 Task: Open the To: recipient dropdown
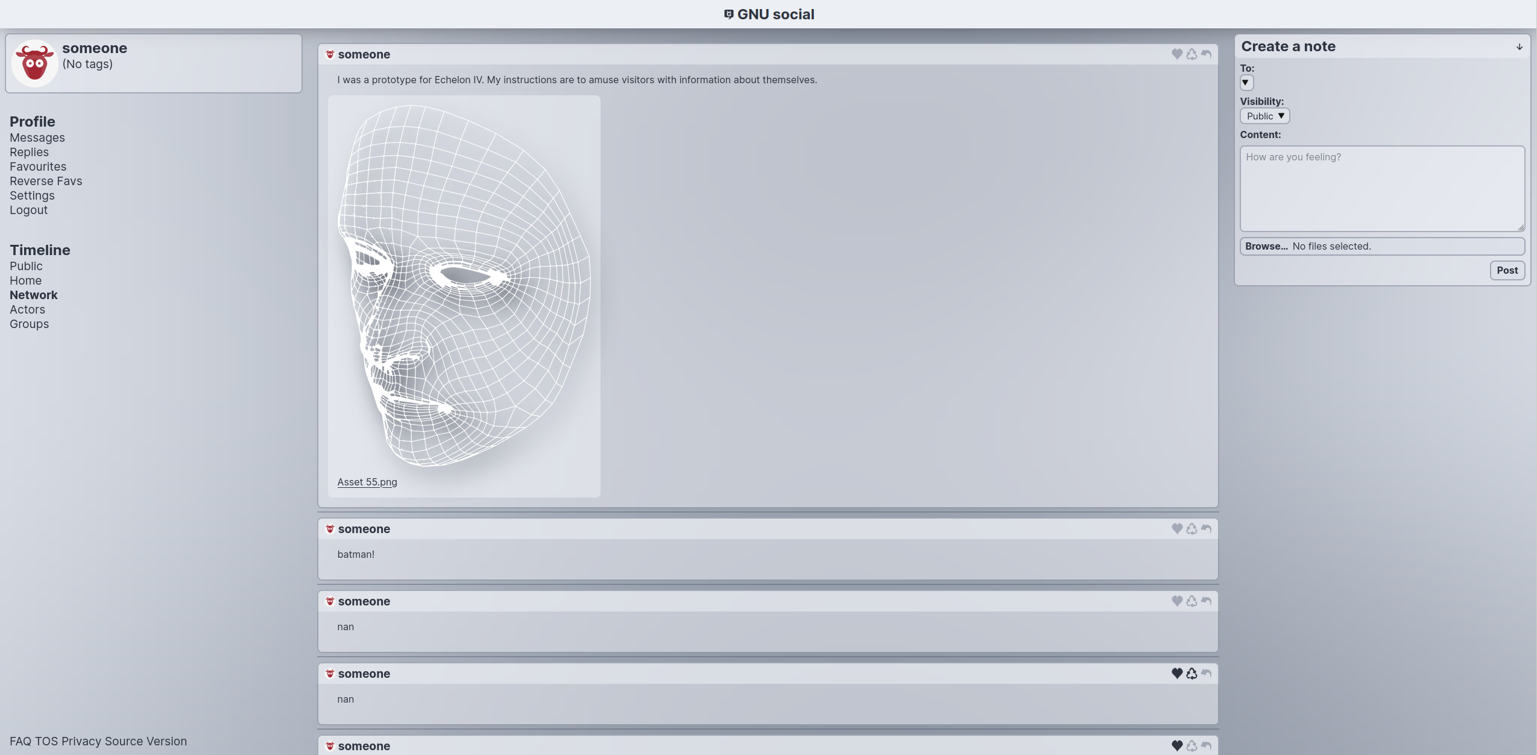[x=1246, y=83]
